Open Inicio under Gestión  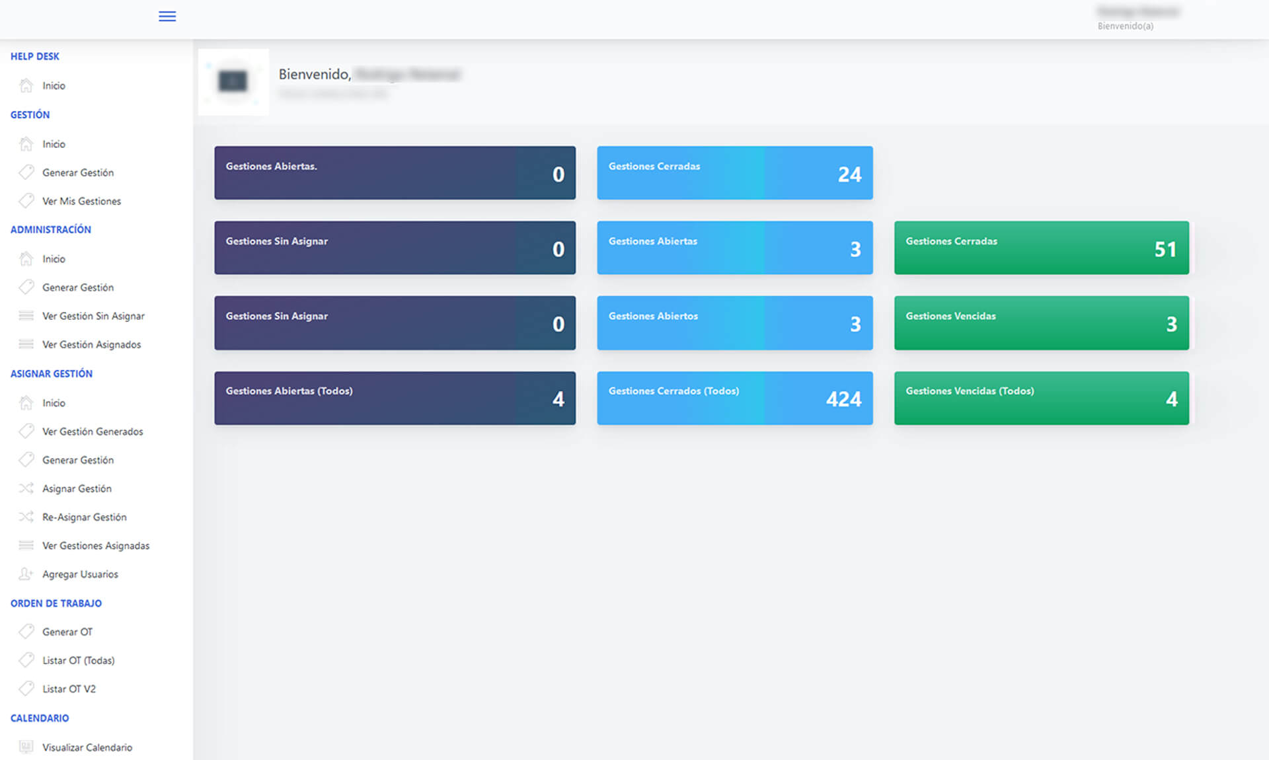coord(54,143)
